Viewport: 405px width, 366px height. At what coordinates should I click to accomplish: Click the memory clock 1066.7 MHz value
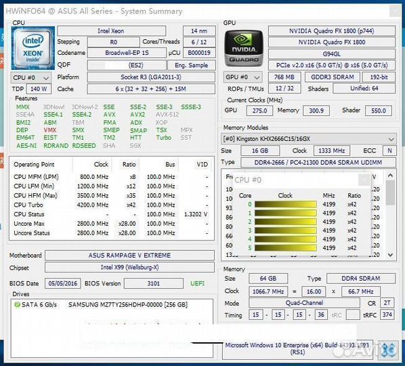[x=268, y=291]
